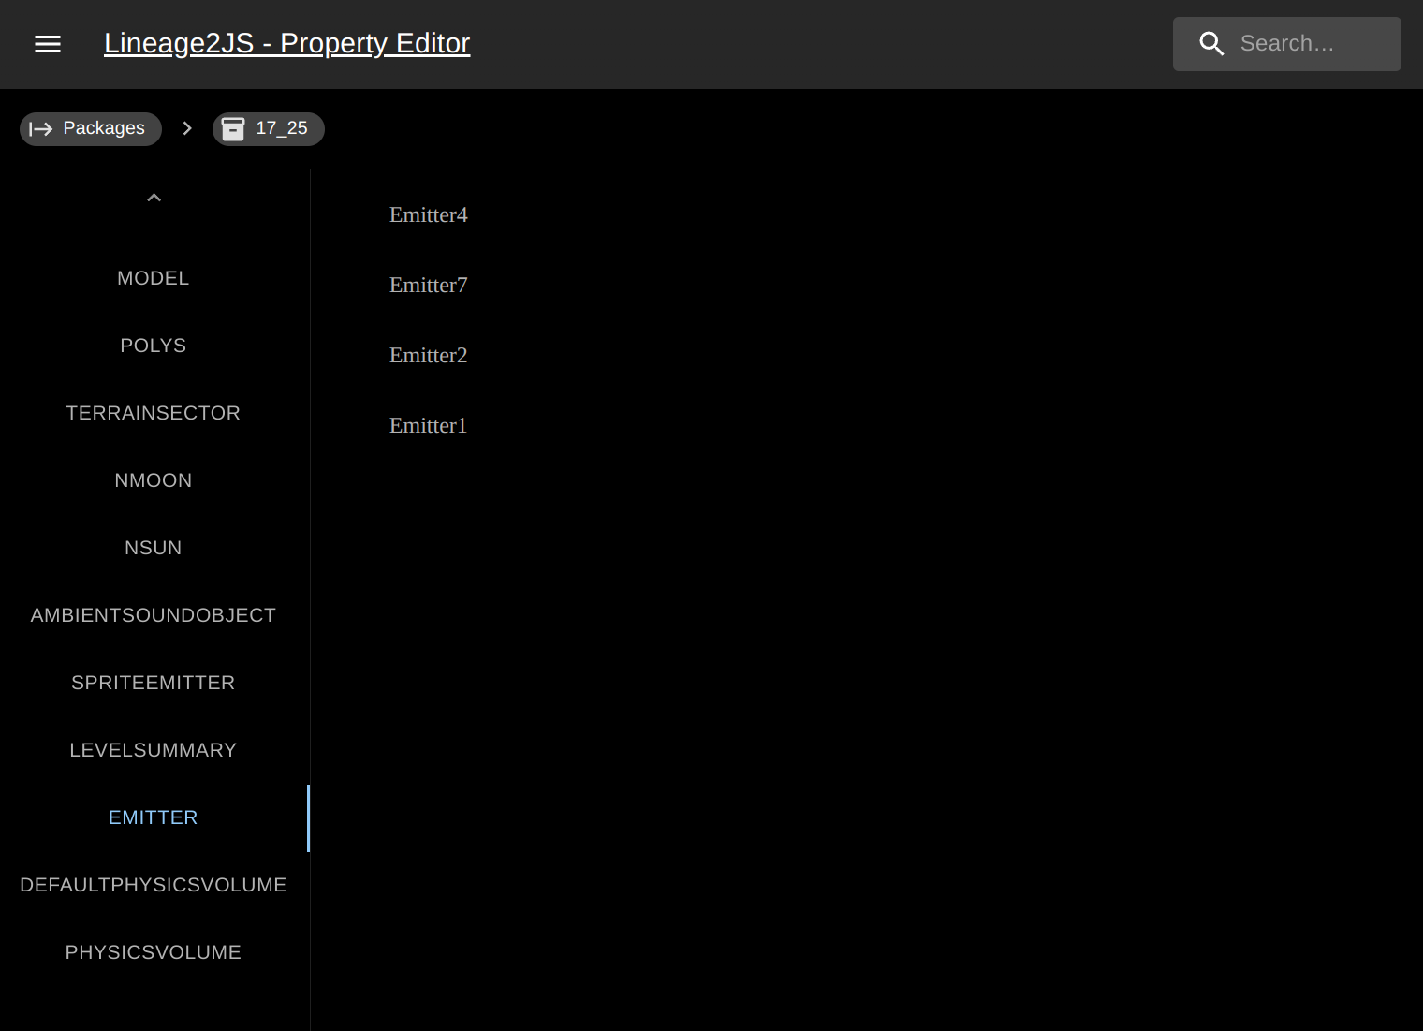Open the Emitter4 entry
This screenshot has width=1423, height=1031.
click(x=429, y=215)
